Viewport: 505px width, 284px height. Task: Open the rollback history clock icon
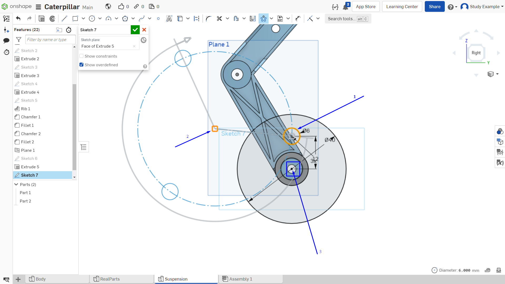point(69,30)
